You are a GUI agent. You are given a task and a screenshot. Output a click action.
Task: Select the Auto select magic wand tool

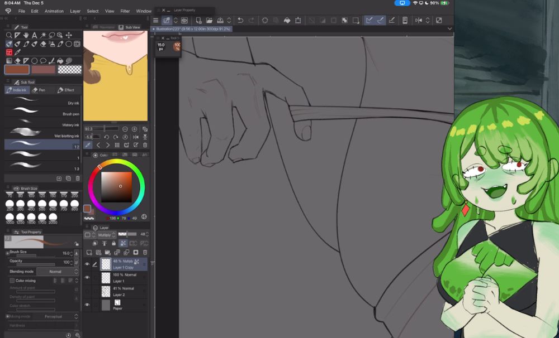43,35
